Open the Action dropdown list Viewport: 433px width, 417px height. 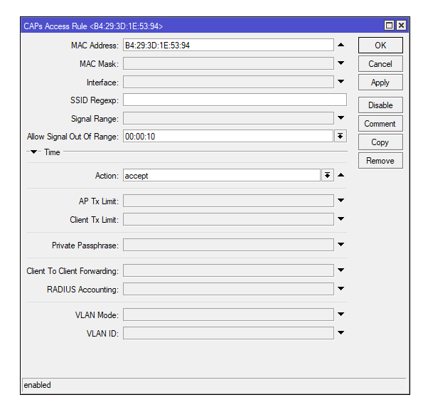[x=328, y=175]
